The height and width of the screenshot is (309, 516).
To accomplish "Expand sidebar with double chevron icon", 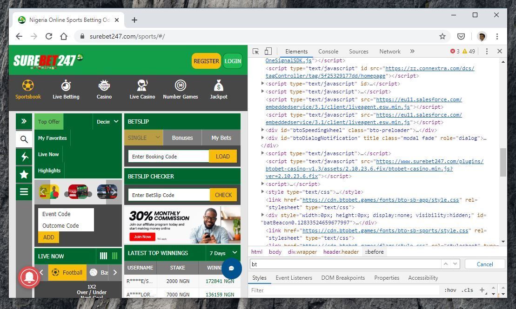I will (24, 121).
